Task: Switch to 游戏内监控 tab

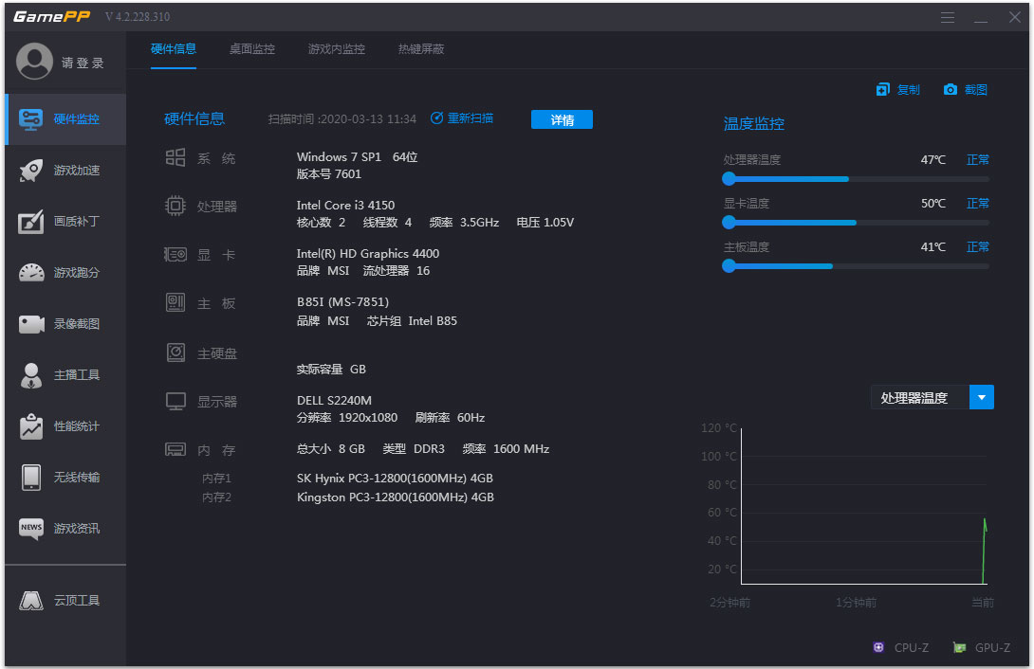Action: [x=337, y=49]
